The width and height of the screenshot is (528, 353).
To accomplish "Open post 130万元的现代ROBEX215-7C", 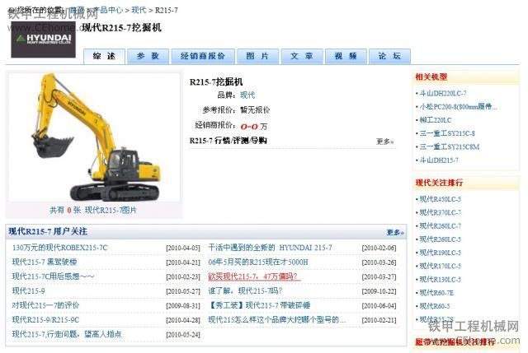I will [60, 248].
